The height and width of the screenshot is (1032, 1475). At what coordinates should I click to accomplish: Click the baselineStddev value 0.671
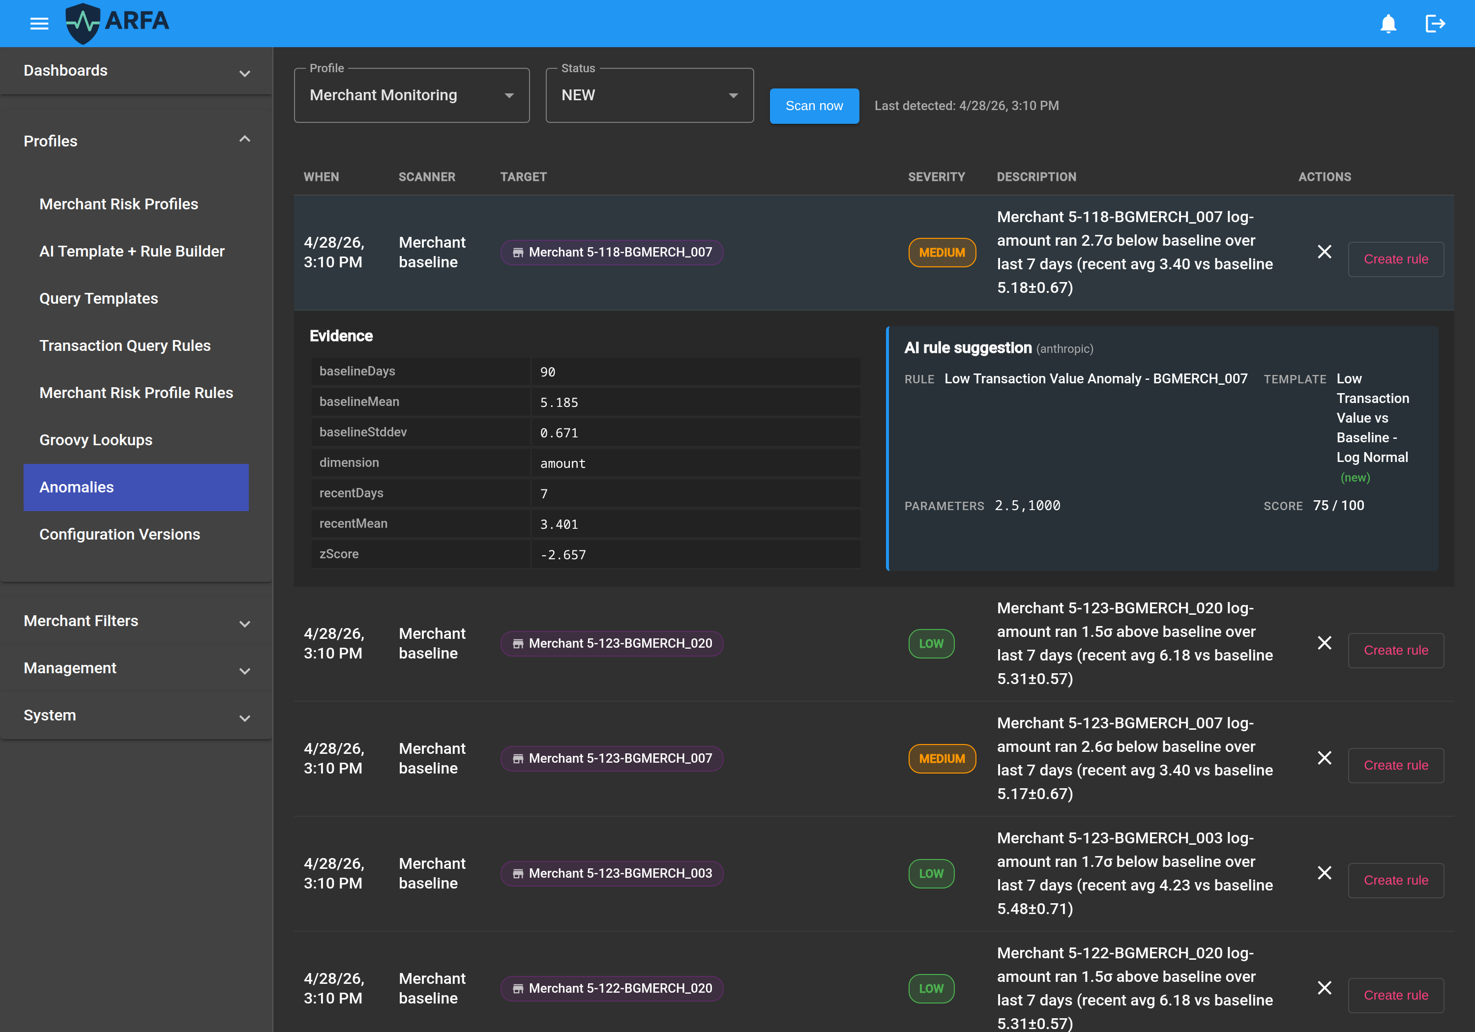559,433
